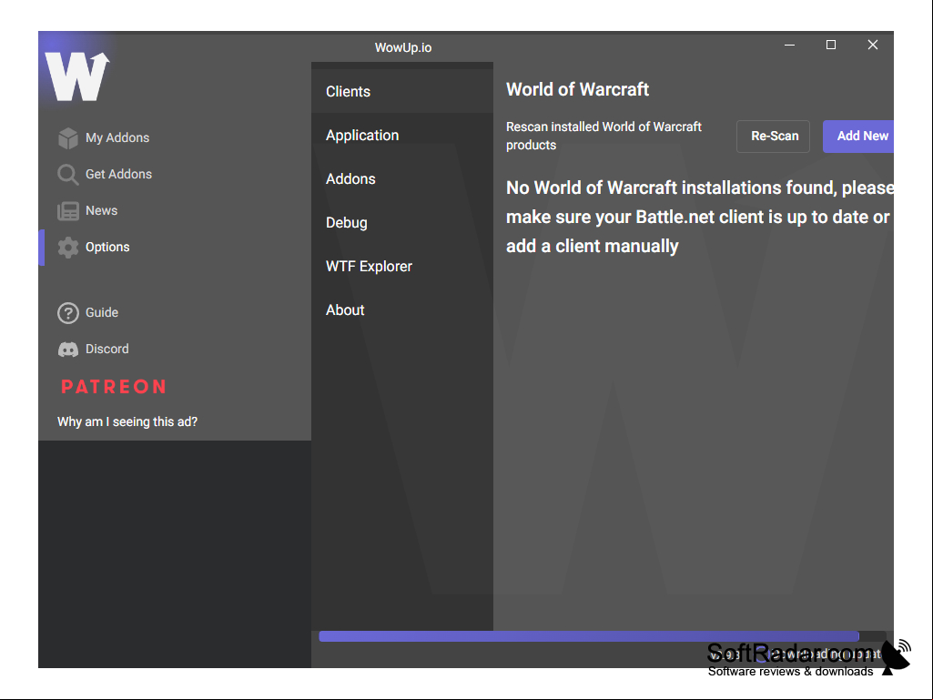Image resolution: width=933 pixels, height=700 pixels.
Task: Open the Discord link label
Action: pyautogui.click(x=107, y=349)
